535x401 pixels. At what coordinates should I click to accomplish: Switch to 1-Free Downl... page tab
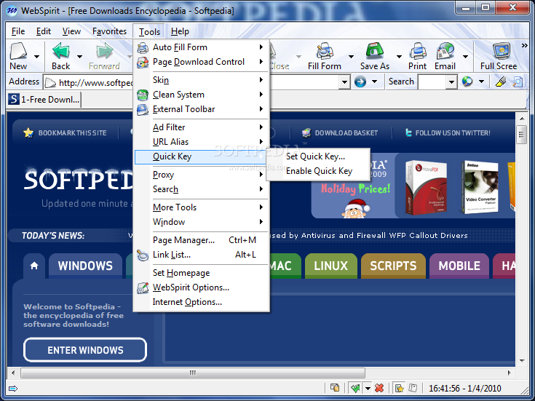tap(44, 100)
